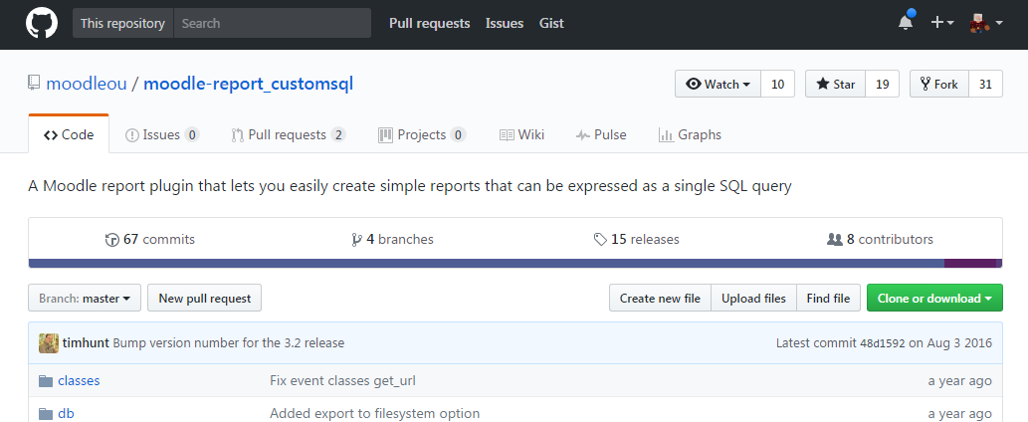This screenshot has height=422, width=1028.
Task: Open timhunt author link
Action: point(87,342)
